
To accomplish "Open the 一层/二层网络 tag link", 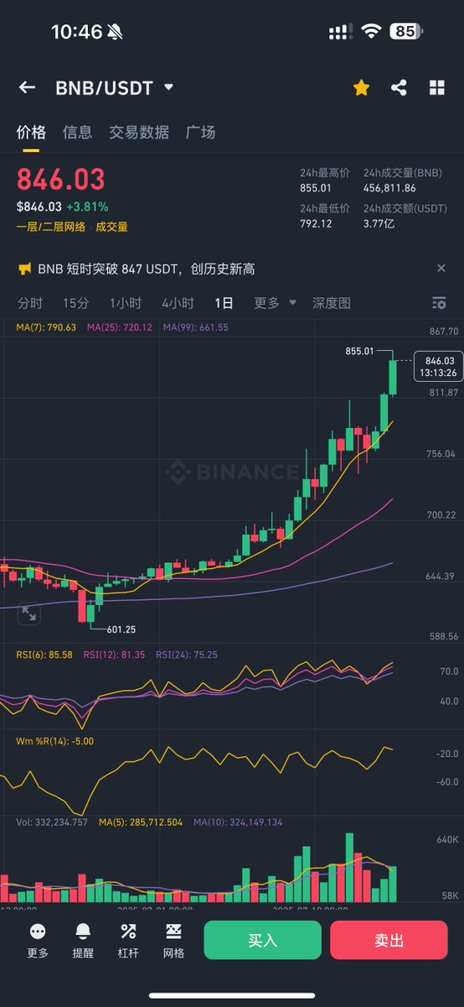I will pyautogui.click(x=53, y=227).
